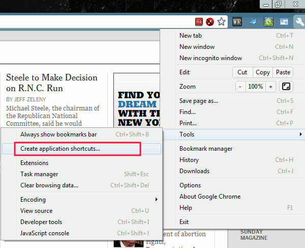Toggle full screen mode icon
The width and height of the screenshot is (305, 248).
click(x=286, y=86)
